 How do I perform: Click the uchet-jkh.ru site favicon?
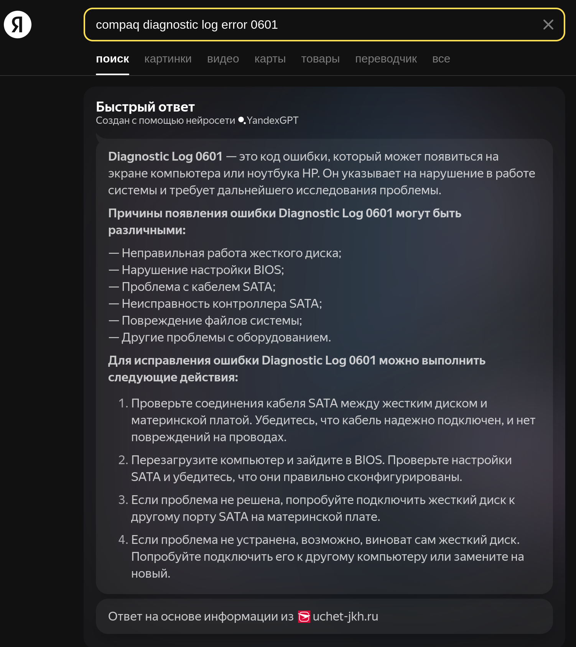(304, 617)
